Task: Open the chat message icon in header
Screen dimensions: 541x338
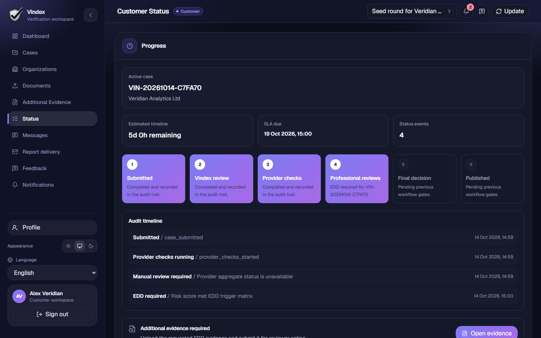Action: point(482,11)
